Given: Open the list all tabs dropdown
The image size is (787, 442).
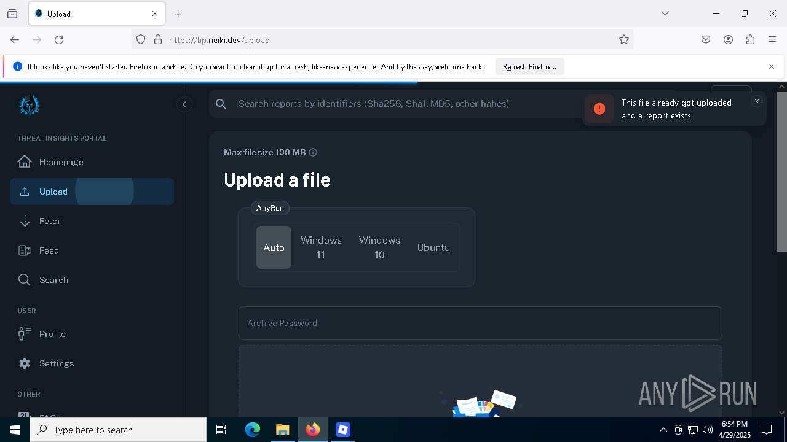Looking at the screenshot, I should [665, 14].
